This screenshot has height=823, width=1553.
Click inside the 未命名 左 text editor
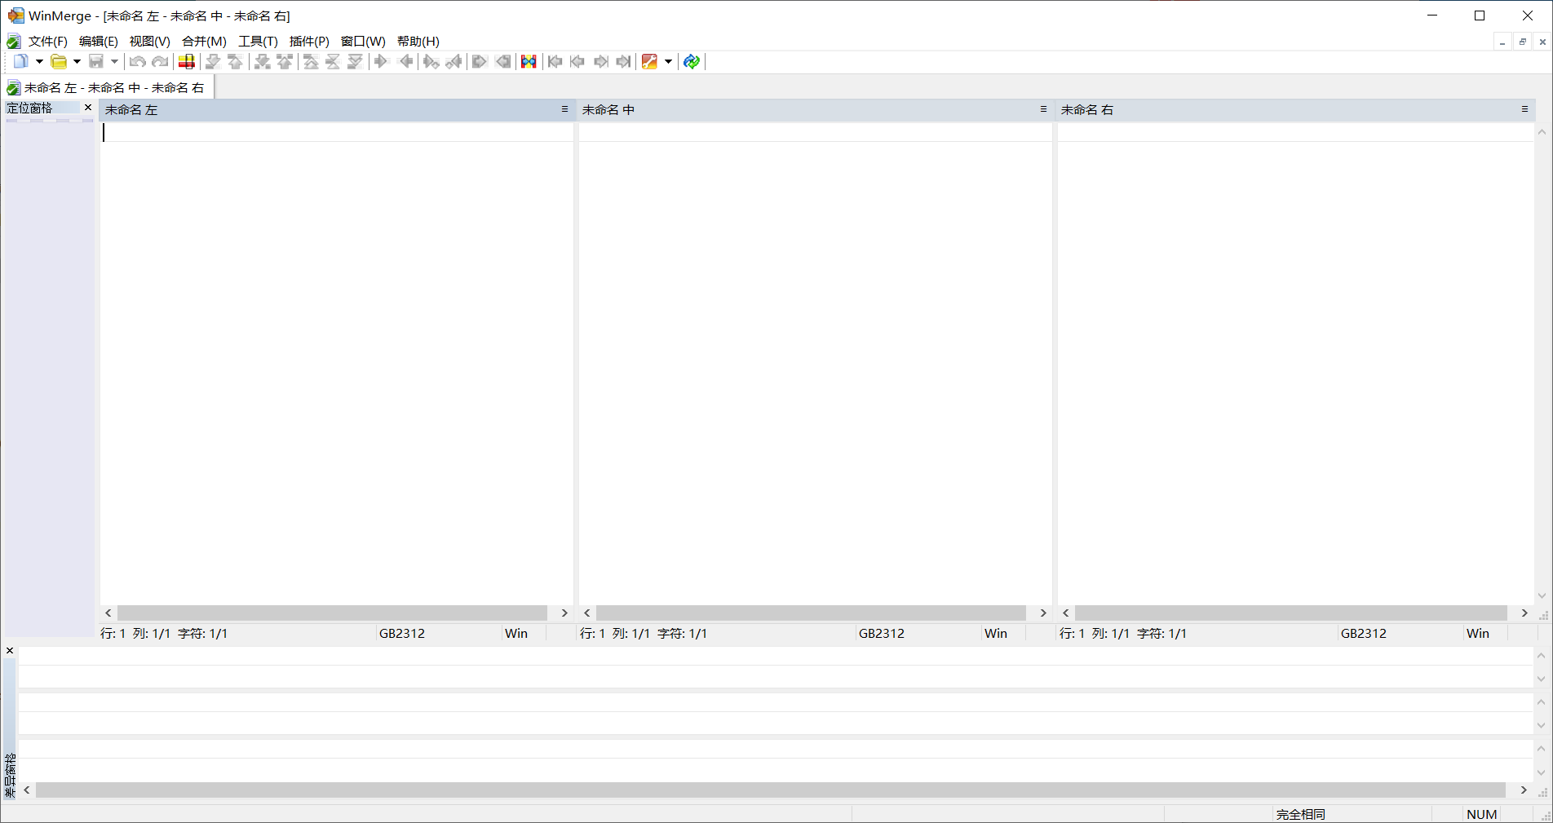(x=336, y=363)
